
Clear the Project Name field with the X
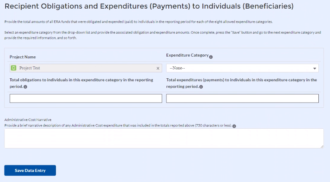pos(158,68)
